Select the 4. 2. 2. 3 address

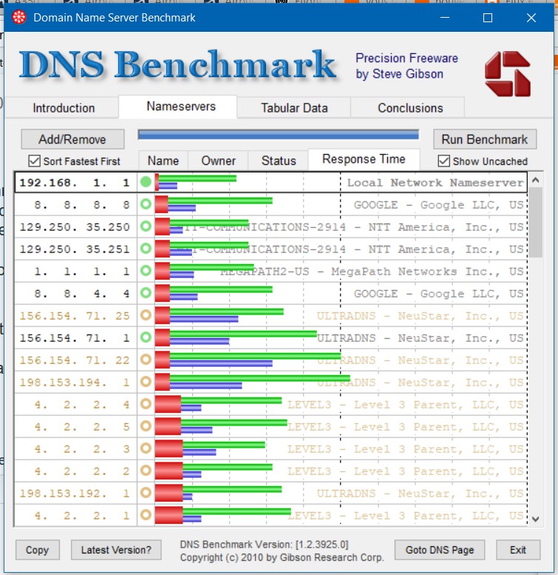tap(82, 448)
